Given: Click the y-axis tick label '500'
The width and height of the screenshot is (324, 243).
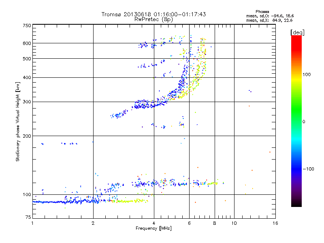Looking at the screenshot, I should coord(27,59).
